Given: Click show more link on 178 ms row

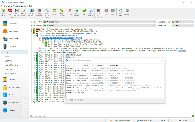Looking at the screenshot, I should point(179,48).
